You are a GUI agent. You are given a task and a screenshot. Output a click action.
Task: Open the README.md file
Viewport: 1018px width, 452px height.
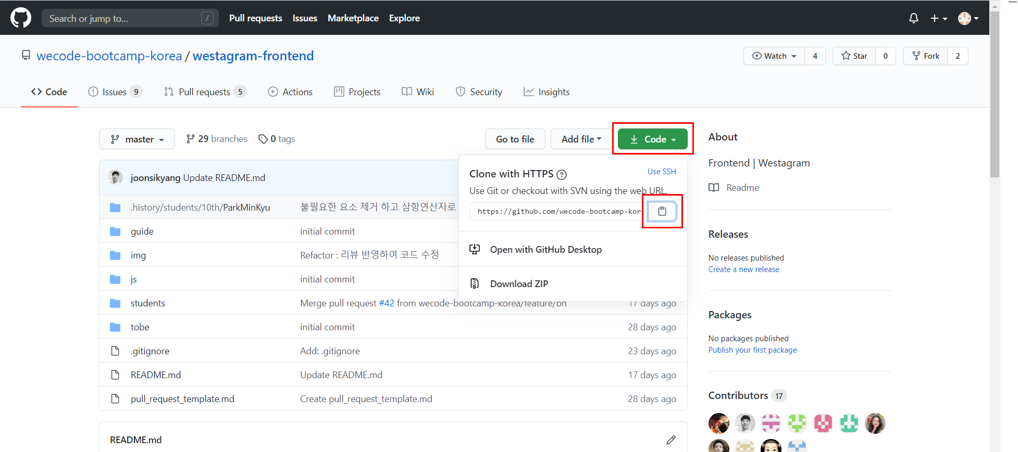point(156,375)
